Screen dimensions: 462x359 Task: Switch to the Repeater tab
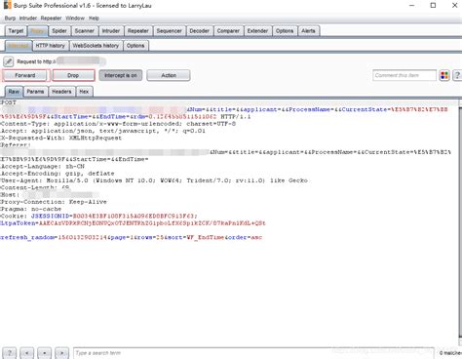click(x=138, y=31)
